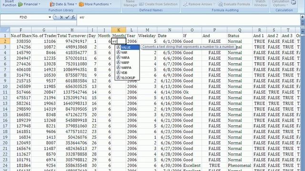This screenshot has width=305, height=171.
Task: Select row 24 header
Action: pos(5,165)
